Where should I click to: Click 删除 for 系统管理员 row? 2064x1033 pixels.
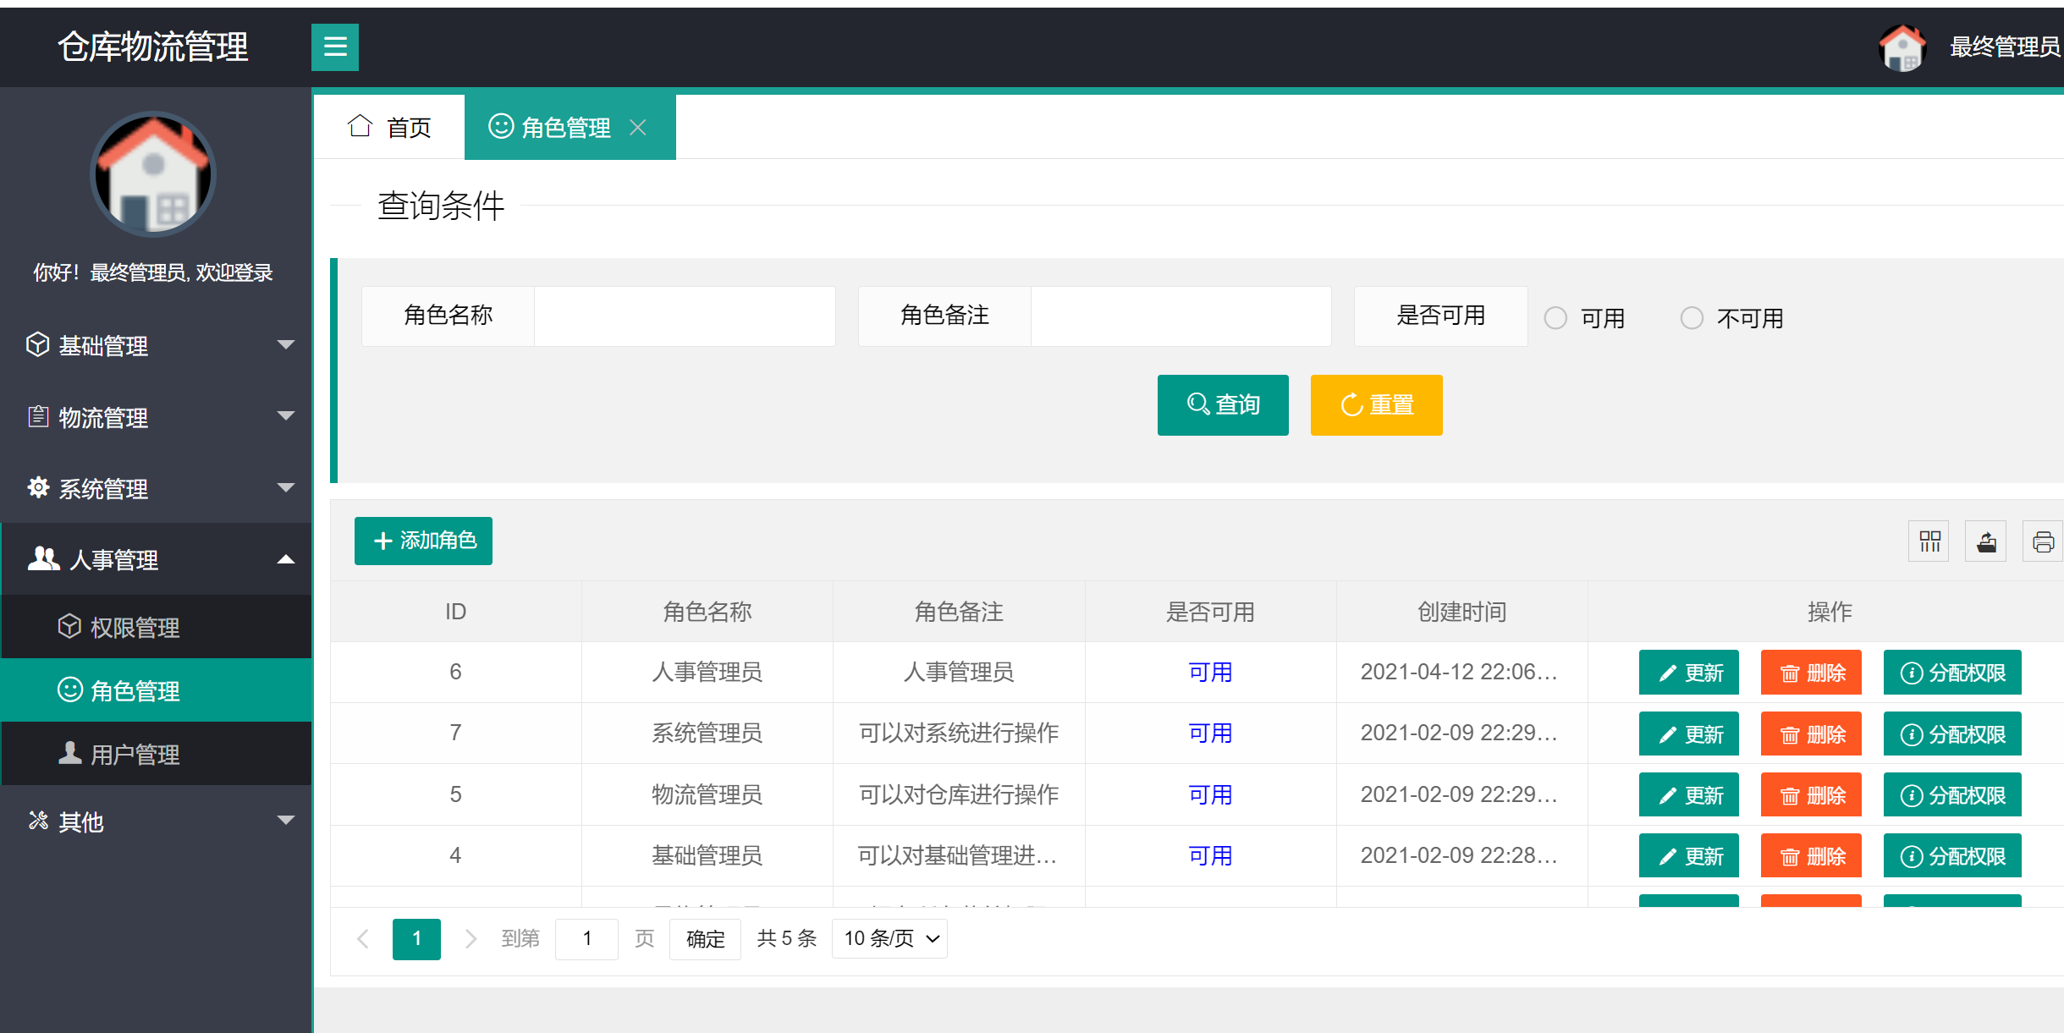(1811, 734)
